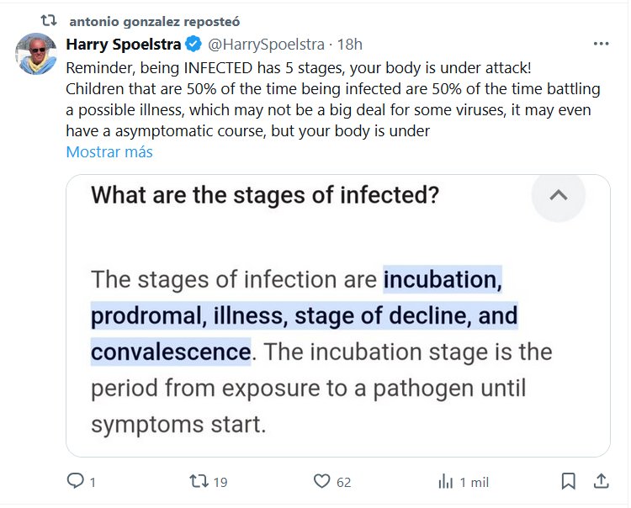631x508 pixels.
Task: Open Harry Spoelstra's profile picture
Action: point(36,55)
